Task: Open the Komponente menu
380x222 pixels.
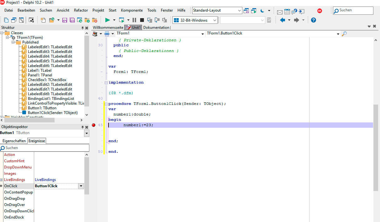Action: [132, 10]
